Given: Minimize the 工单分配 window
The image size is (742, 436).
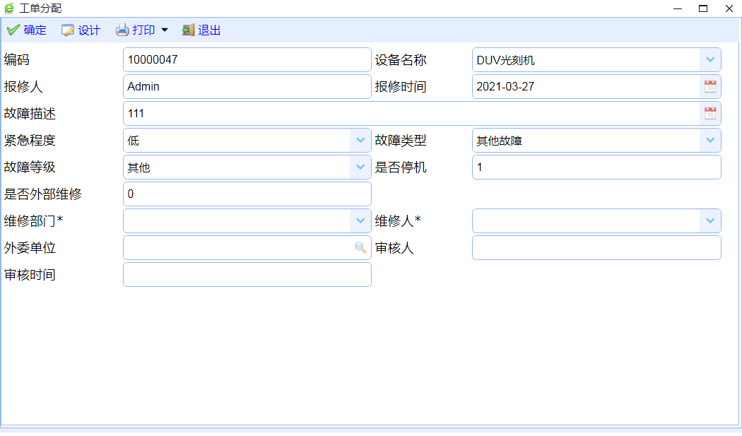Looking at the screenshot, I should point(678,8).
